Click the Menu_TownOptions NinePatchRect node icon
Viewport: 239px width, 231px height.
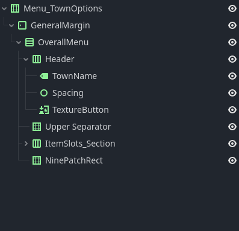click(15, 8)
